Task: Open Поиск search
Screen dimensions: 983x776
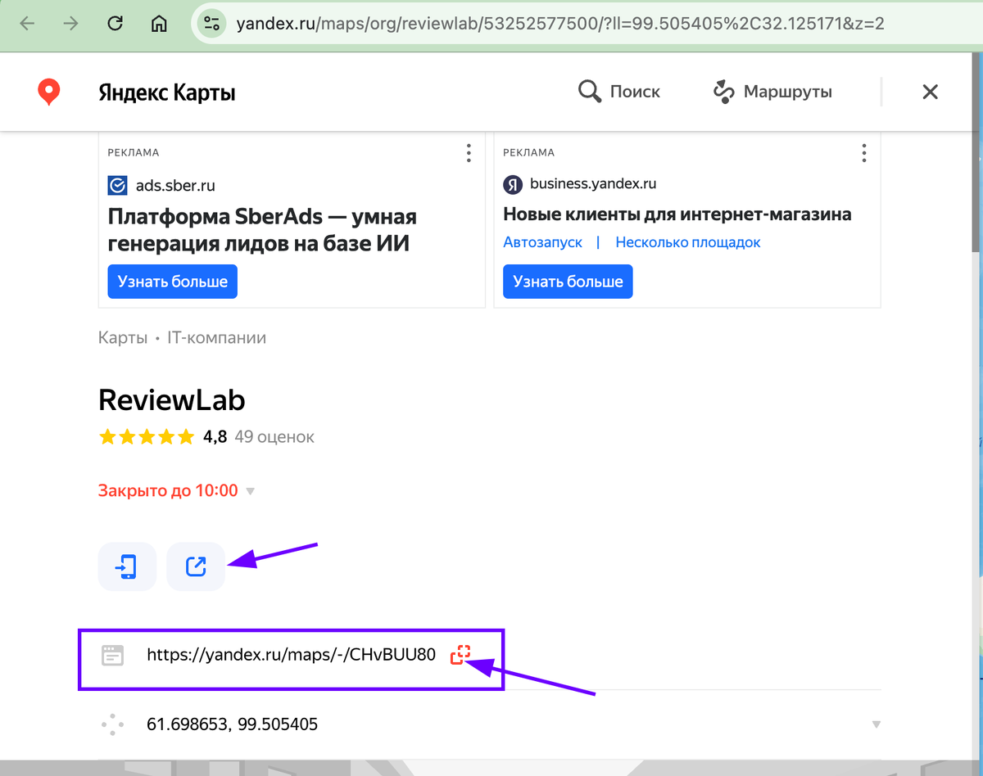Action: point(618,92)
